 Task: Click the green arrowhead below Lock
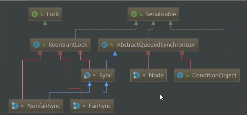point(45,23)
